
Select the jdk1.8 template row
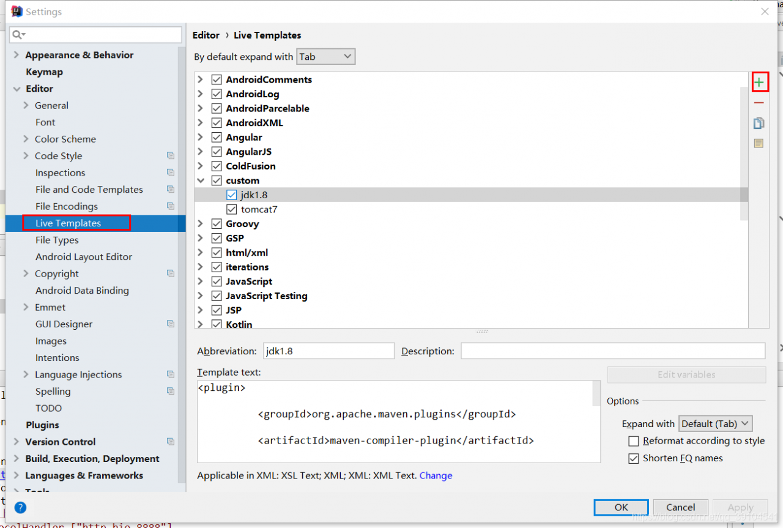471,195
